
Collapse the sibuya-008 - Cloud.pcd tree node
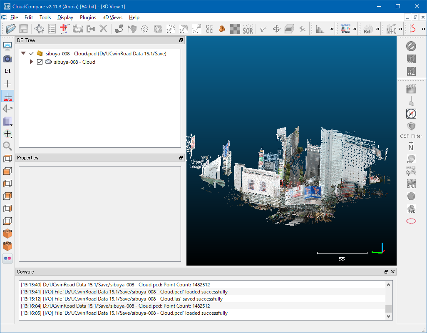pos(23,54)
